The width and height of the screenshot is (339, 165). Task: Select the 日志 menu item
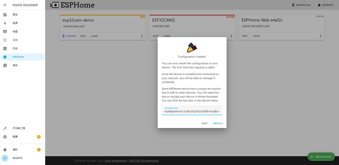(23, 40)
